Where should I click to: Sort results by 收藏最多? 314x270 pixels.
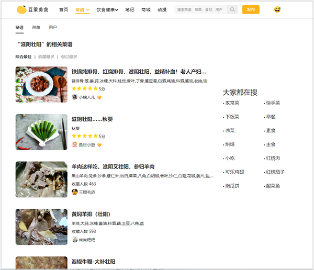coord(46,57)
